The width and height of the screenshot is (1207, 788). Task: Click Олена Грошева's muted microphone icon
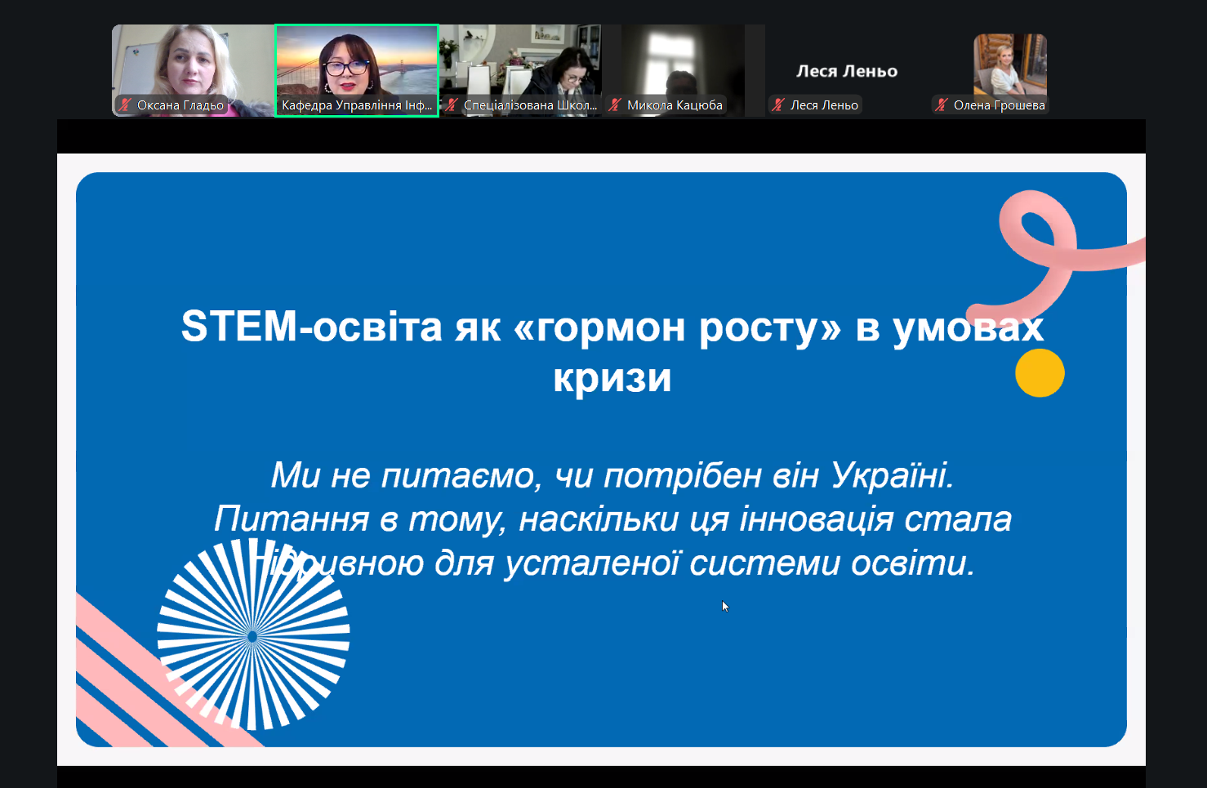(x=942, y=105)
